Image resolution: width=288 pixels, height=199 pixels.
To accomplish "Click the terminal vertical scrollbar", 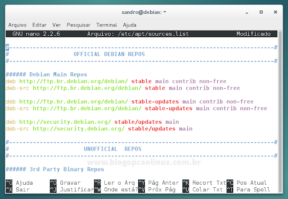I will pyautogui.click(x=280, y=112).
